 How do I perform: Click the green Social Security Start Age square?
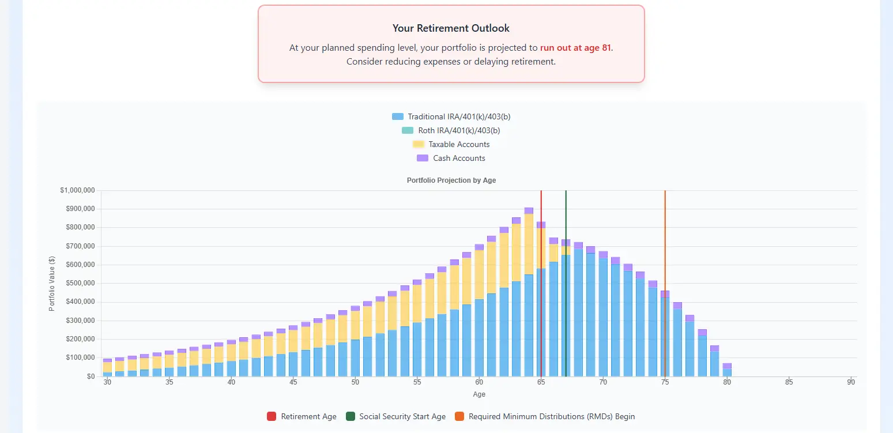350,416
